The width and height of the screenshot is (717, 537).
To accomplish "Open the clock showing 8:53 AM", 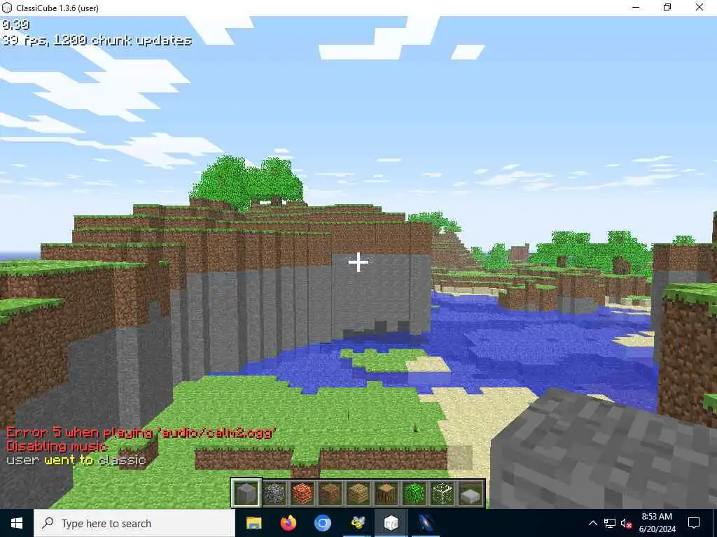I will pos(657,523).
